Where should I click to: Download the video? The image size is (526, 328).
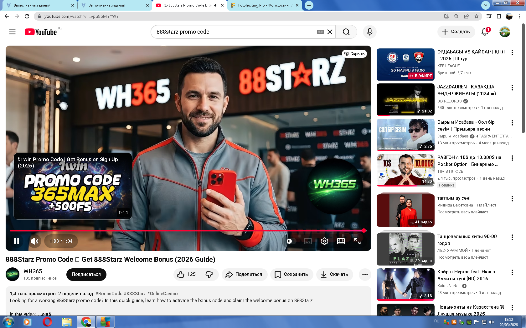335,274
